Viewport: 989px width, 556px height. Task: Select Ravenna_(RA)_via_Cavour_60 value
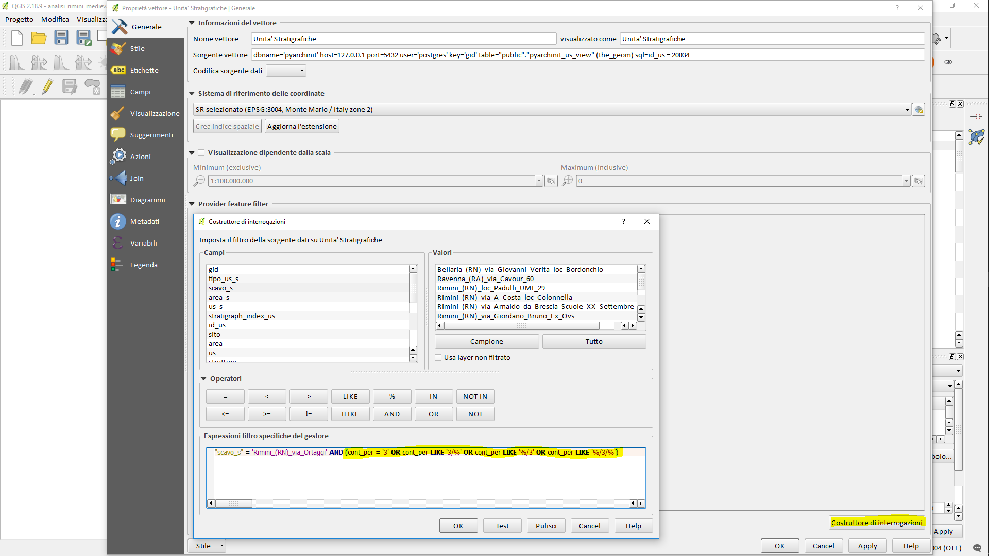pos(536,279)
